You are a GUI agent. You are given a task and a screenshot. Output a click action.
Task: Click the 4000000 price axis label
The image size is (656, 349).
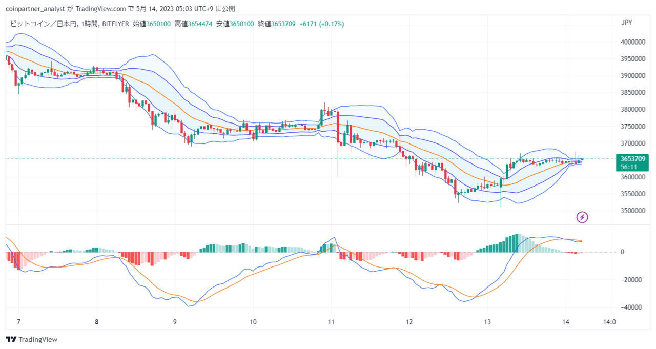[633, 42]
